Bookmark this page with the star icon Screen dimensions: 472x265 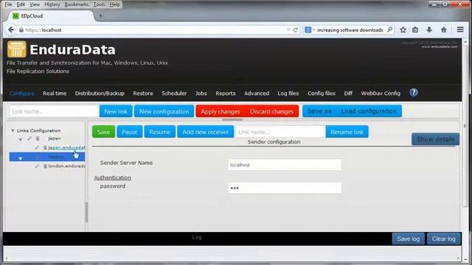pos(403,29)
